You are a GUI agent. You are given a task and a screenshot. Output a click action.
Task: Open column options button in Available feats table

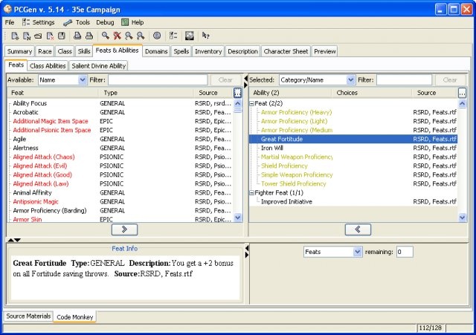click(x=237, y=93)
